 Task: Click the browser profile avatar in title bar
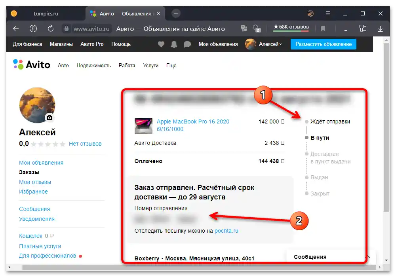(x=310, y=13)
